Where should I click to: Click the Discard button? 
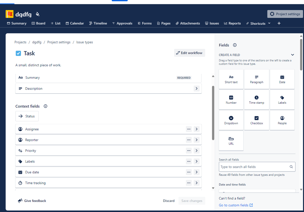tap(169, 201)
